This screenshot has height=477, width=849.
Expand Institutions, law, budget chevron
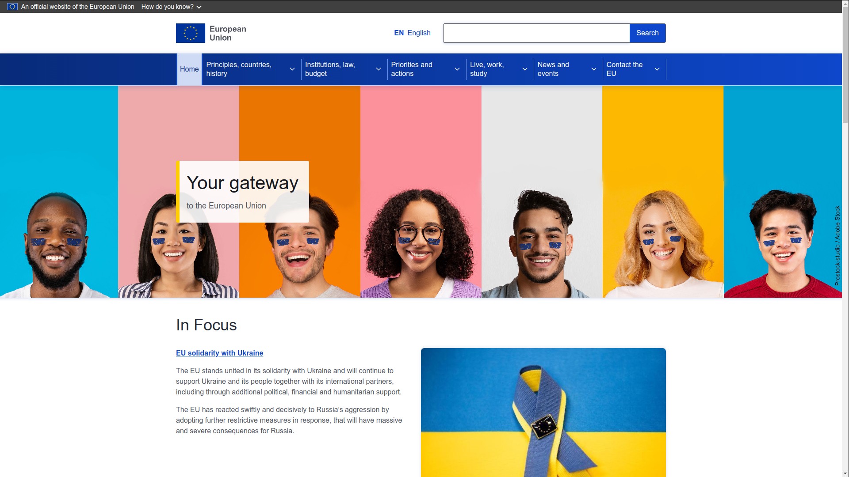pyautogui.click(x=379, y=69)
